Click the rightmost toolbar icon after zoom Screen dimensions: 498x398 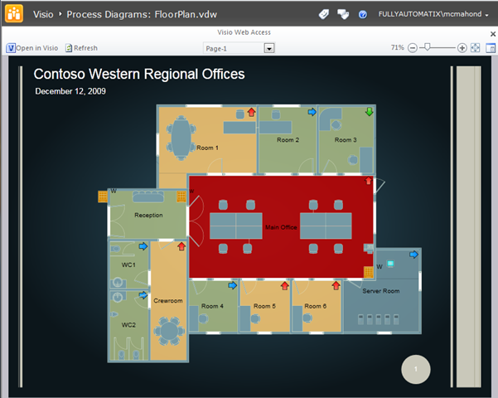(x=489, y=48)
